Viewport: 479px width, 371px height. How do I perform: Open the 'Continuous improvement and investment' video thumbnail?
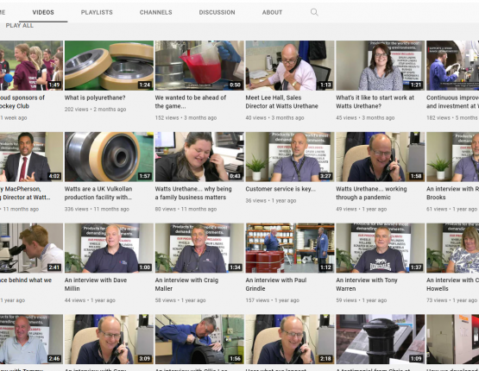tap(453, 66)
